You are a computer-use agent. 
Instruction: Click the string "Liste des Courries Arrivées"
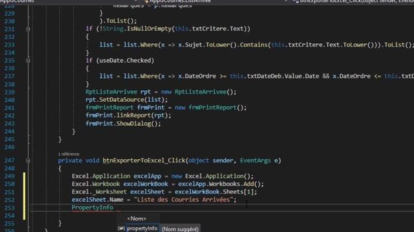click(183, 200)
